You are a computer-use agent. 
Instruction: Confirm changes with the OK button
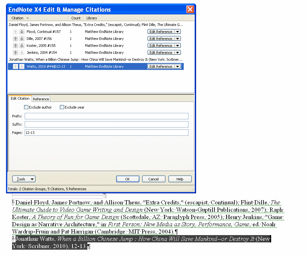[128, 179]
